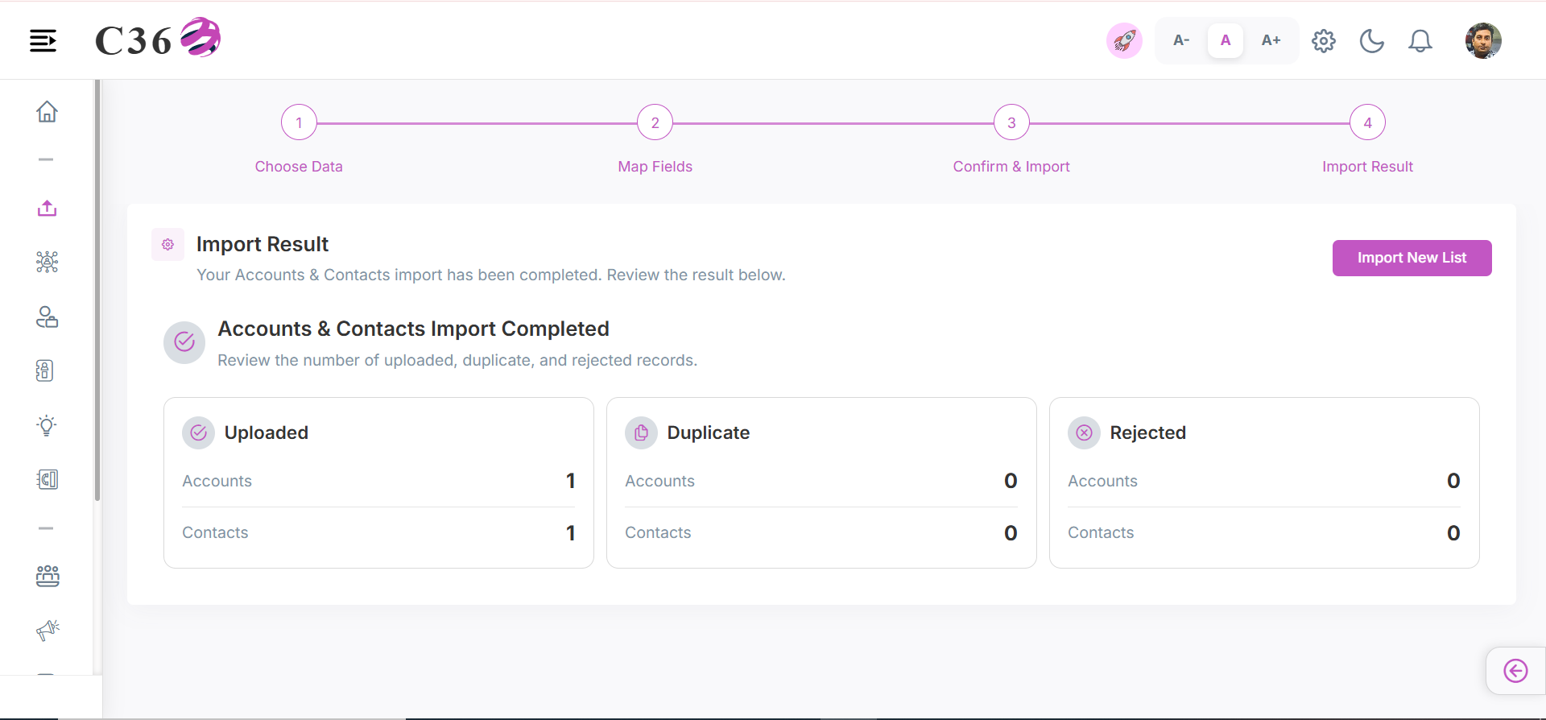1546x720 pixels.
Task: Select the Rejected Accounts count 0
Action: pos(1453,481)
